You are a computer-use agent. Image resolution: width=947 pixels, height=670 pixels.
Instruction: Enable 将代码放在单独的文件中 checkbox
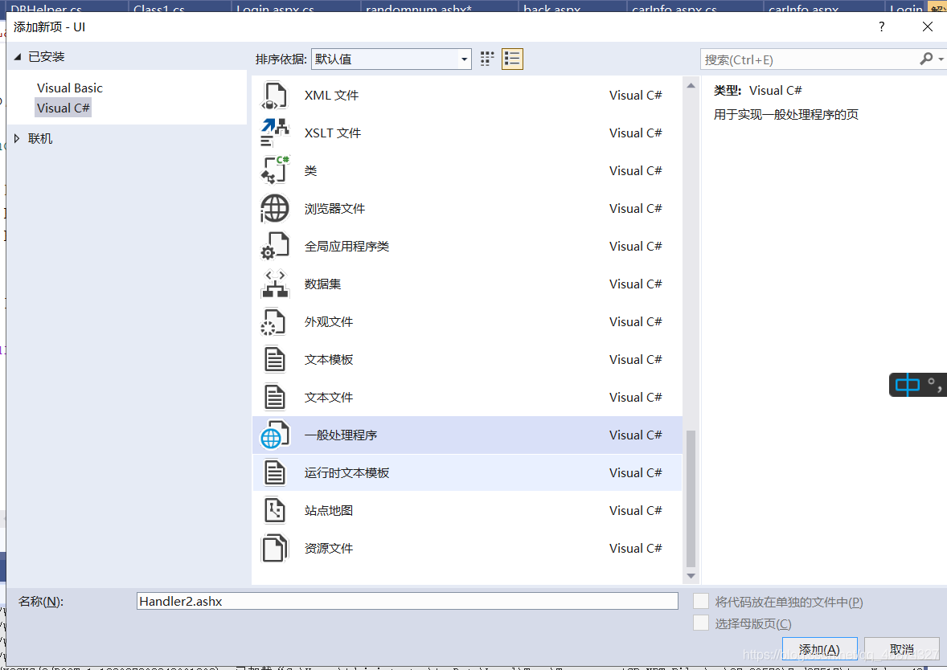[700, 601]
